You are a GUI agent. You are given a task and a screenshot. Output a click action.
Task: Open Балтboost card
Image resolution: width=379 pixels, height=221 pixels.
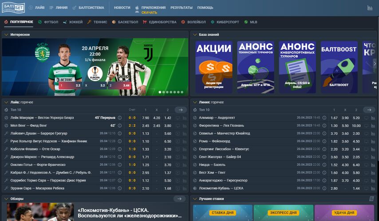coord(339,67)
